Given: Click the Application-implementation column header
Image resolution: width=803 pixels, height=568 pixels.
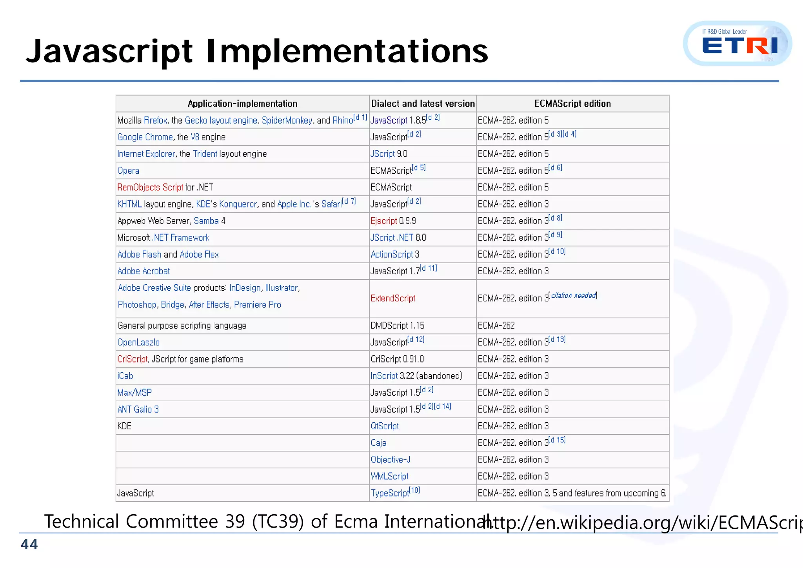Looking at the screenshot, I should 242,104.
